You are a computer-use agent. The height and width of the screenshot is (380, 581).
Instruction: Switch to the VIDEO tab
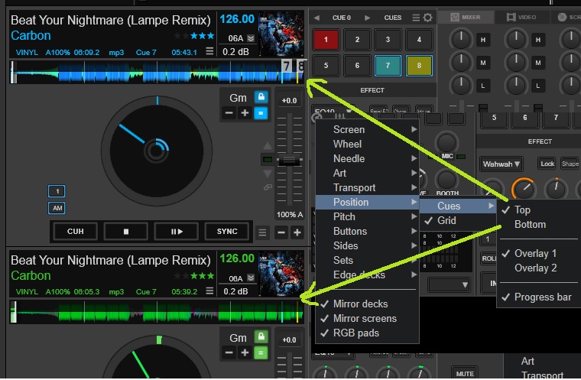(x=521, y=17)
